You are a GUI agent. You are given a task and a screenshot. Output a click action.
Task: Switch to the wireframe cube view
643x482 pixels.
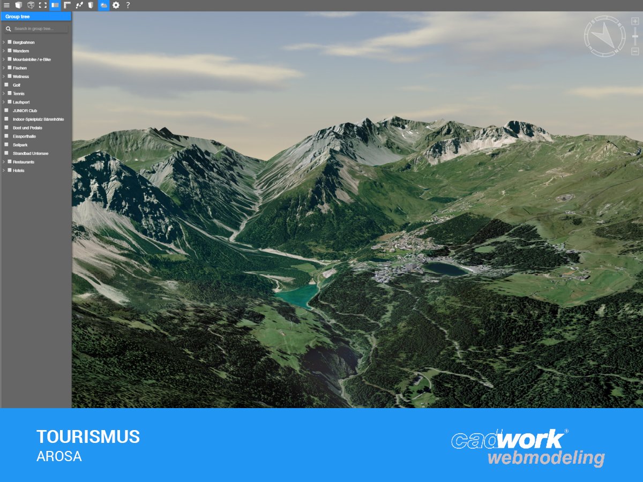31,5
